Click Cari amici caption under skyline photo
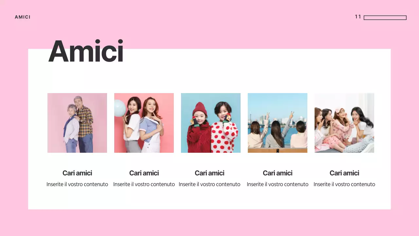 pos(278,173)
